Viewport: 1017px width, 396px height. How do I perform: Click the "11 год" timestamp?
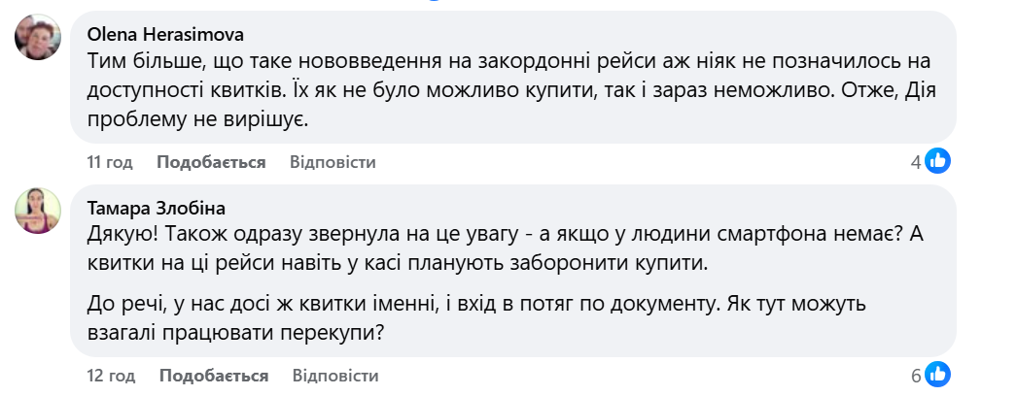tap(110, 162)
